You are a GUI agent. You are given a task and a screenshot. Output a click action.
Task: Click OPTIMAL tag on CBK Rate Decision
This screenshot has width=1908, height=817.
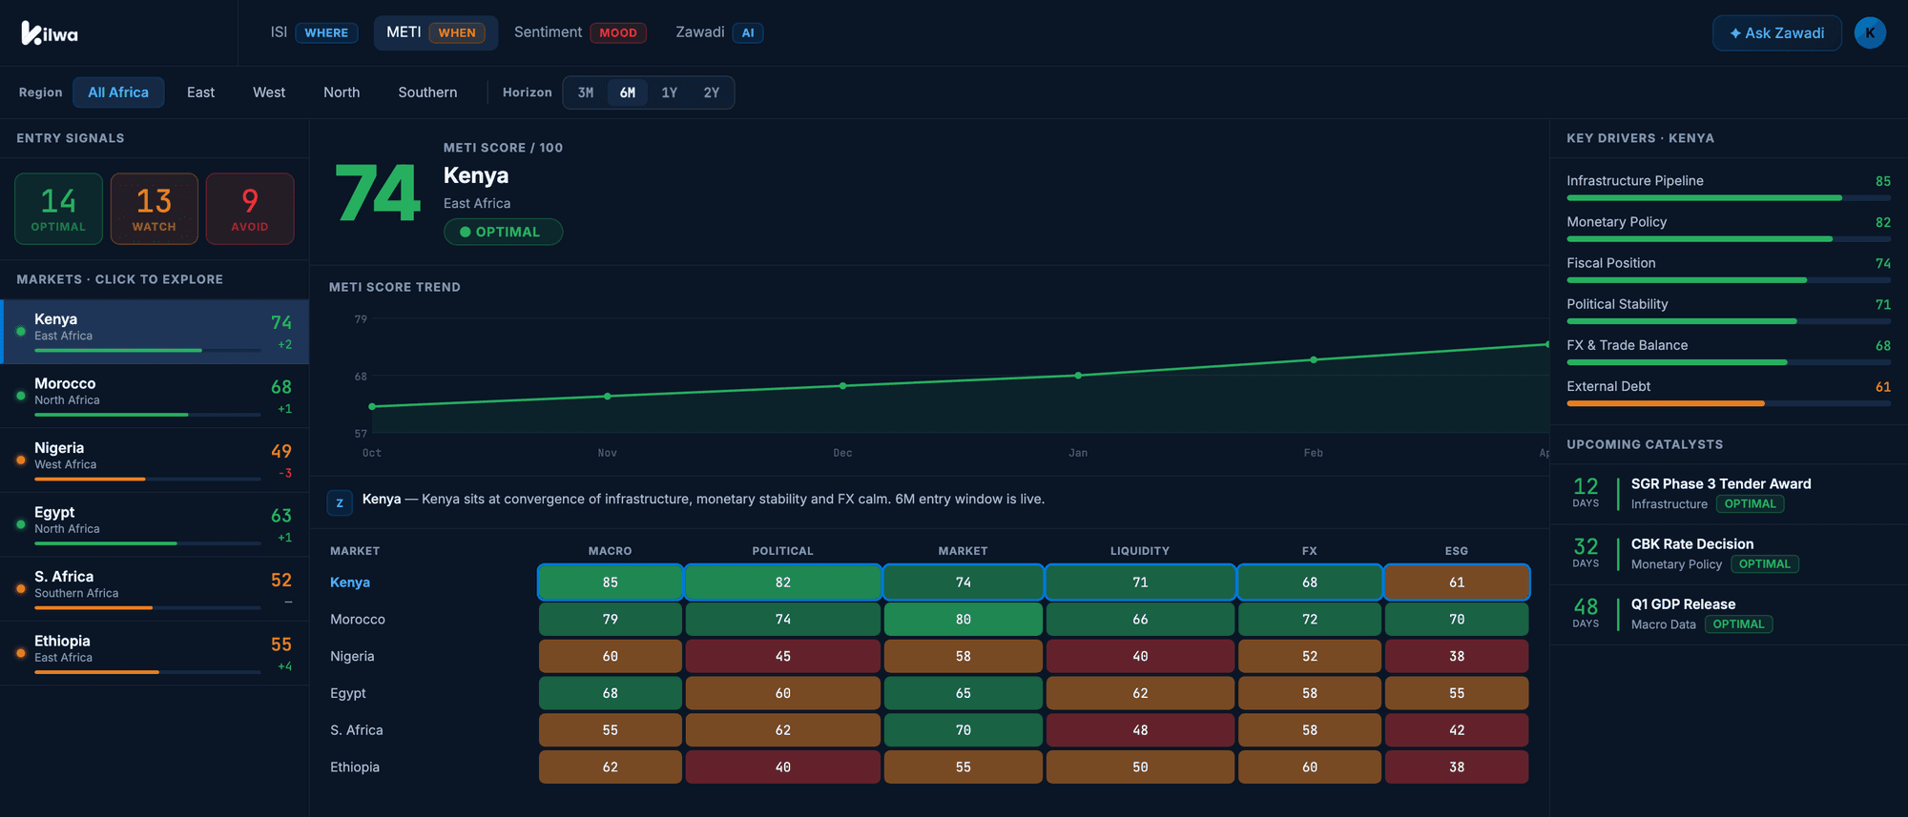pos(1764,564)
